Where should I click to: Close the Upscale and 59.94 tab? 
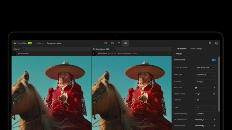click(x=113, y=49)
